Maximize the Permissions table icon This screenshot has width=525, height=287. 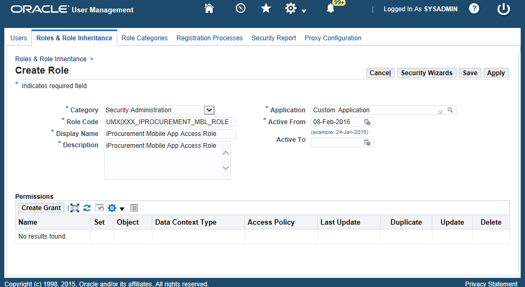pos(75,208)
